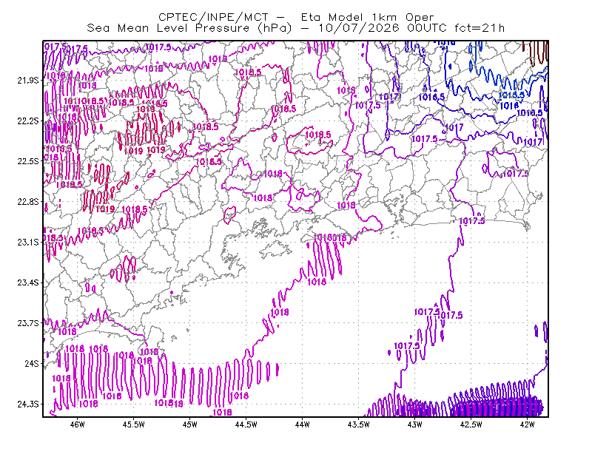Pick the '23.1S' latitude axis label

coord(28,242)
